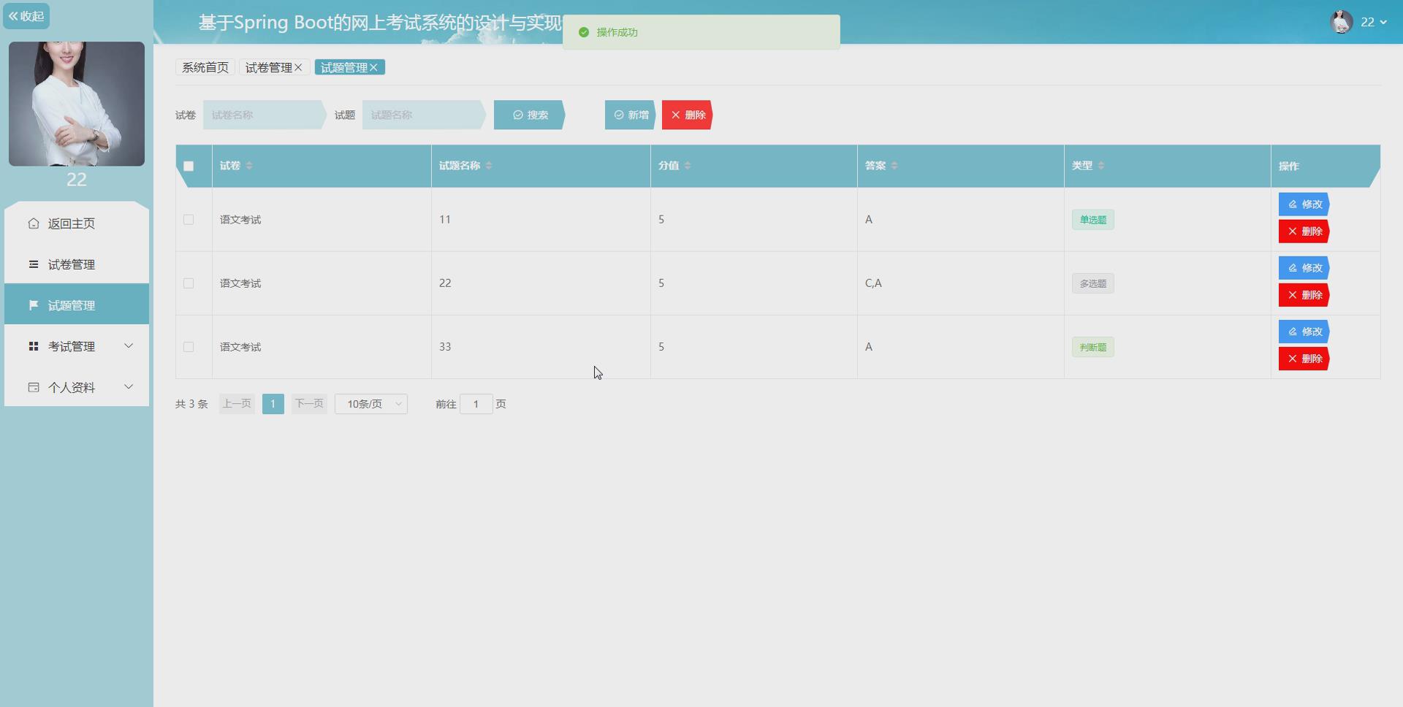
Task: Tick the checkbox for question 33
Action: click(189, 346)
